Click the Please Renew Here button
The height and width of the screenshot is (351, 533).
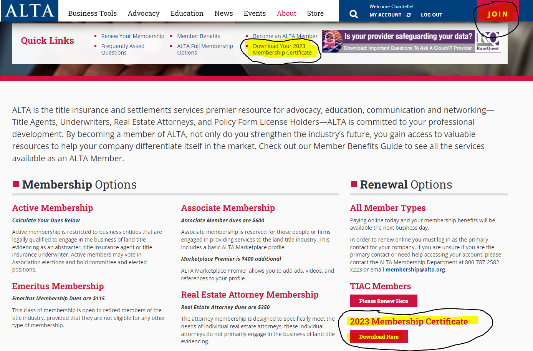[x=384, y=301]
